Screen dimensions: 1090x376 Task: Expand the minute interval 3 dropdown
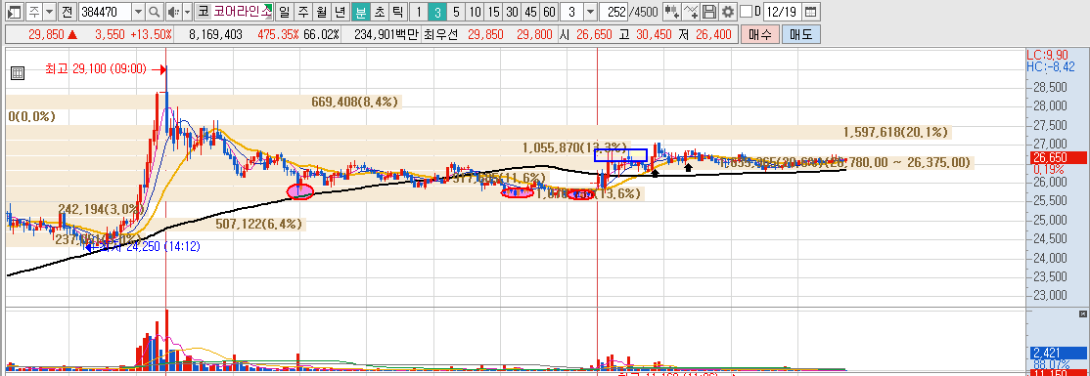pos(590,12)
